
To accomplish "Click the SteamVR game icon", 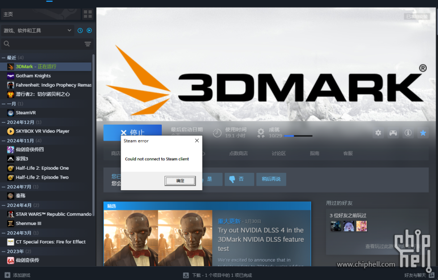I will coord(10,113).
